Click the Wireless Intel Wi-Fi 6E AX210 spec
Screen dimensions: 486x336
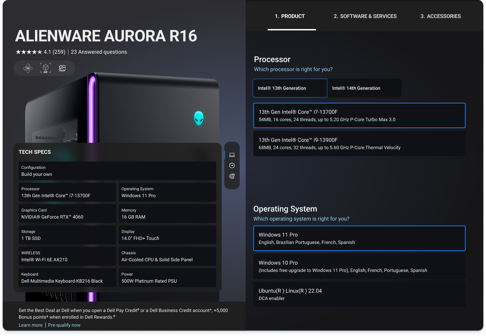pos(67,256)
